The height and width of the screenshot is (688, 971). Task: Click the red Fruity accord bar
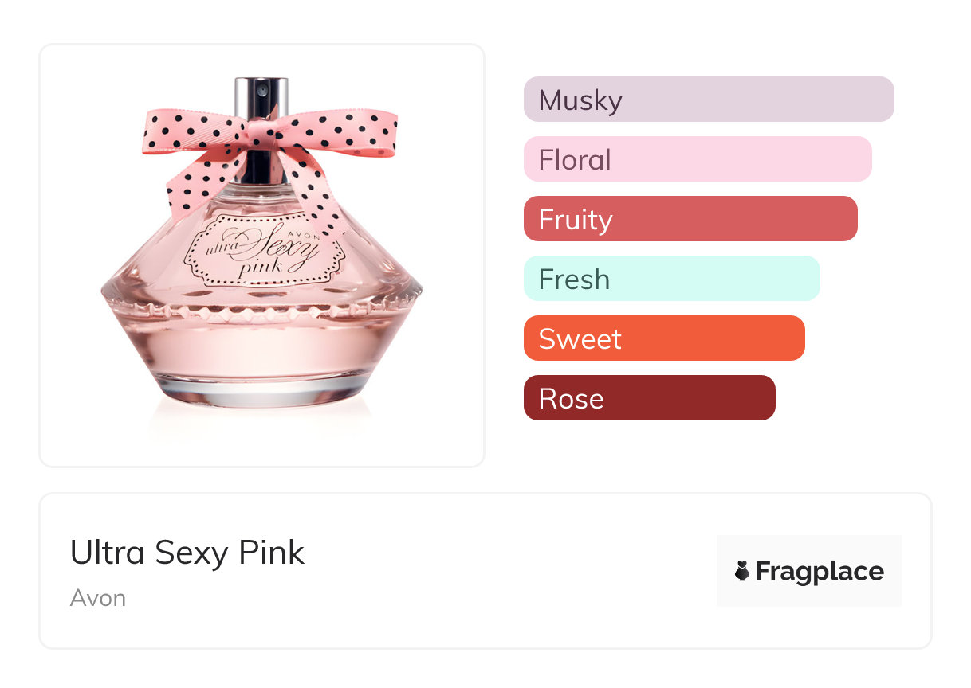(x=690, y=219)
